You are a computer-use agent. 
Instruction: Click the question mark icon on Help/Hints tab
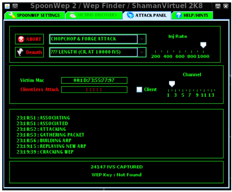coord(179,15)
